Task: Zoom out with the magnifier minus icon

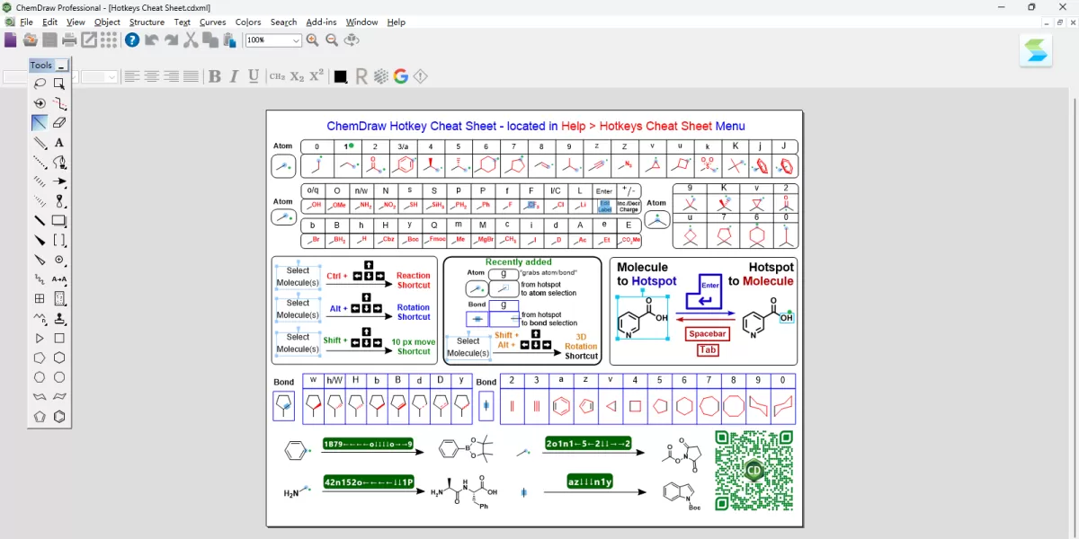Action: 332,40
